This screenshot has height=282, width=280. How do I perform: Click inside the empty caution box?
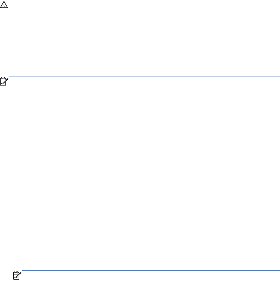[x=145, y=8]
